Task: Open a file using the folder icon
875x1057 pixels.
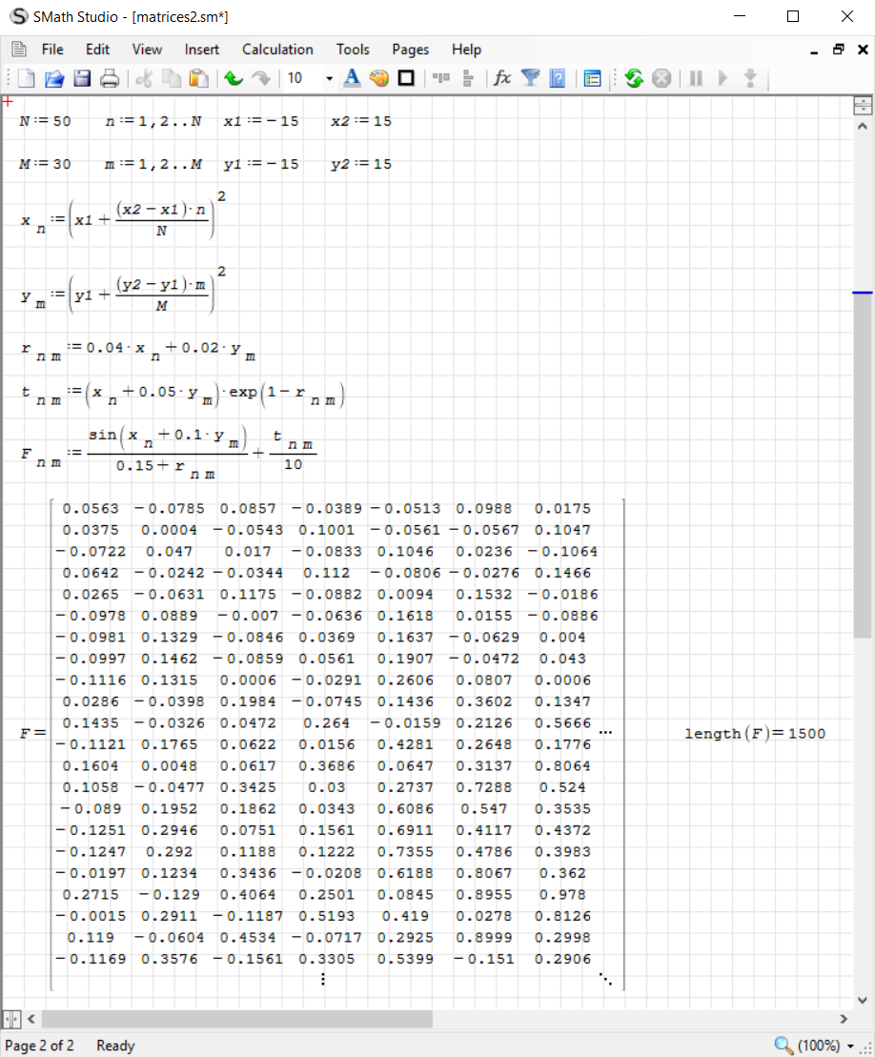Action: tap(53, 79)
